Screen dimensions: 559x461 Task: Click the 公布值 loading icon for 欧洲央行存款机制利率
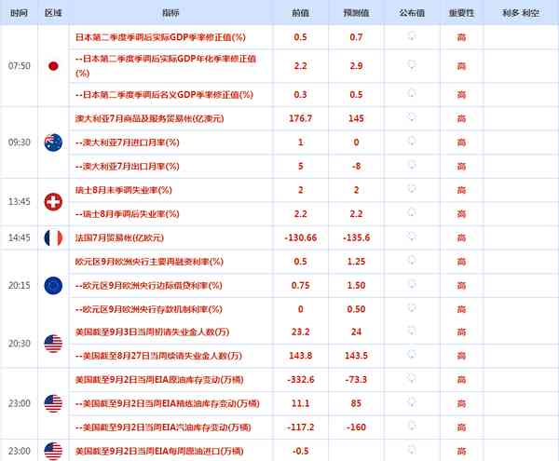pos(412,308)
